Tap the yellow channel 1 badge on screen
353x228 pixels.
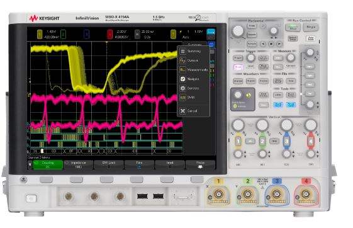(x=40, y=34)
